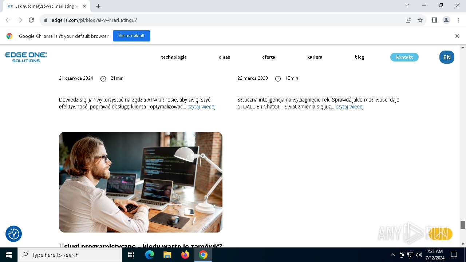The image size is (466, 262).
Task: Open the oferta menu item
Action: pos(269,57)
